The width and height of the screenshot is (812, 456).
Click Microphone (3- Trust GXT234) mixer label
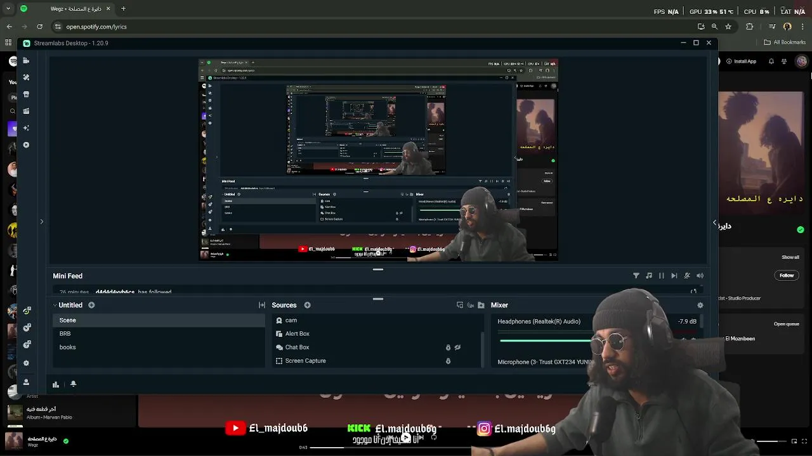pyautogui.click(x=544, y=362)
